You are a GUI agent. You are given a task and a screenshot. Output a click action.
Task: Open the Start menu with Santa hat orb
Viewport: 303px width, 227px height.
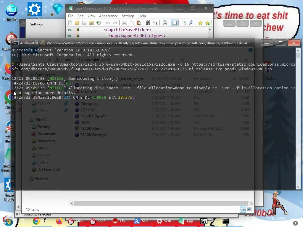[8, 221]
